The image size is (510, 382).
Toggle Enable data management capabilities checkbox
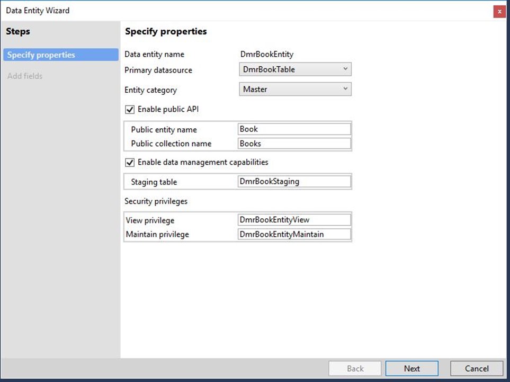(130, 162)
